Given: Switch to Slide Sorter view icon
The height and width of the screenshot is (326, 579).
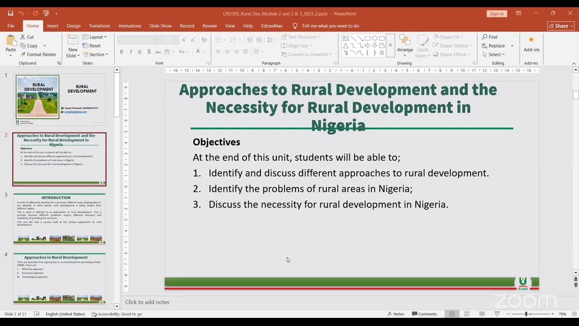Looking at the screenshot, I should pyautogui.click(x=467, y=314).
